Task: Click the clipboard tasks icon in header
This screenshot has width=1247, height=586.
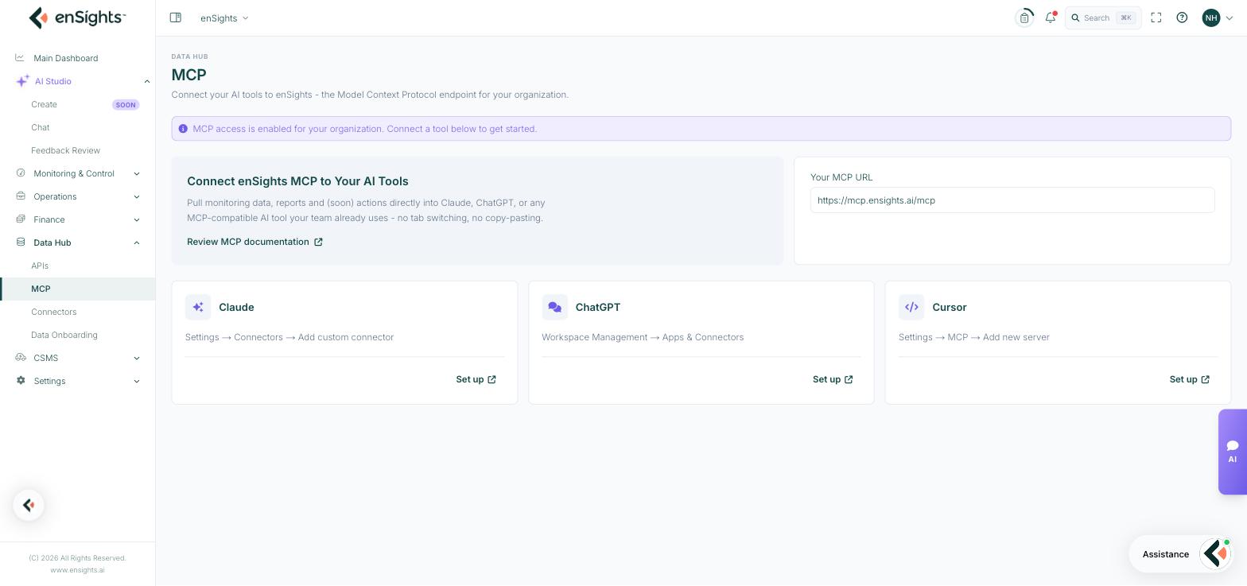Action: point(1024,17)
